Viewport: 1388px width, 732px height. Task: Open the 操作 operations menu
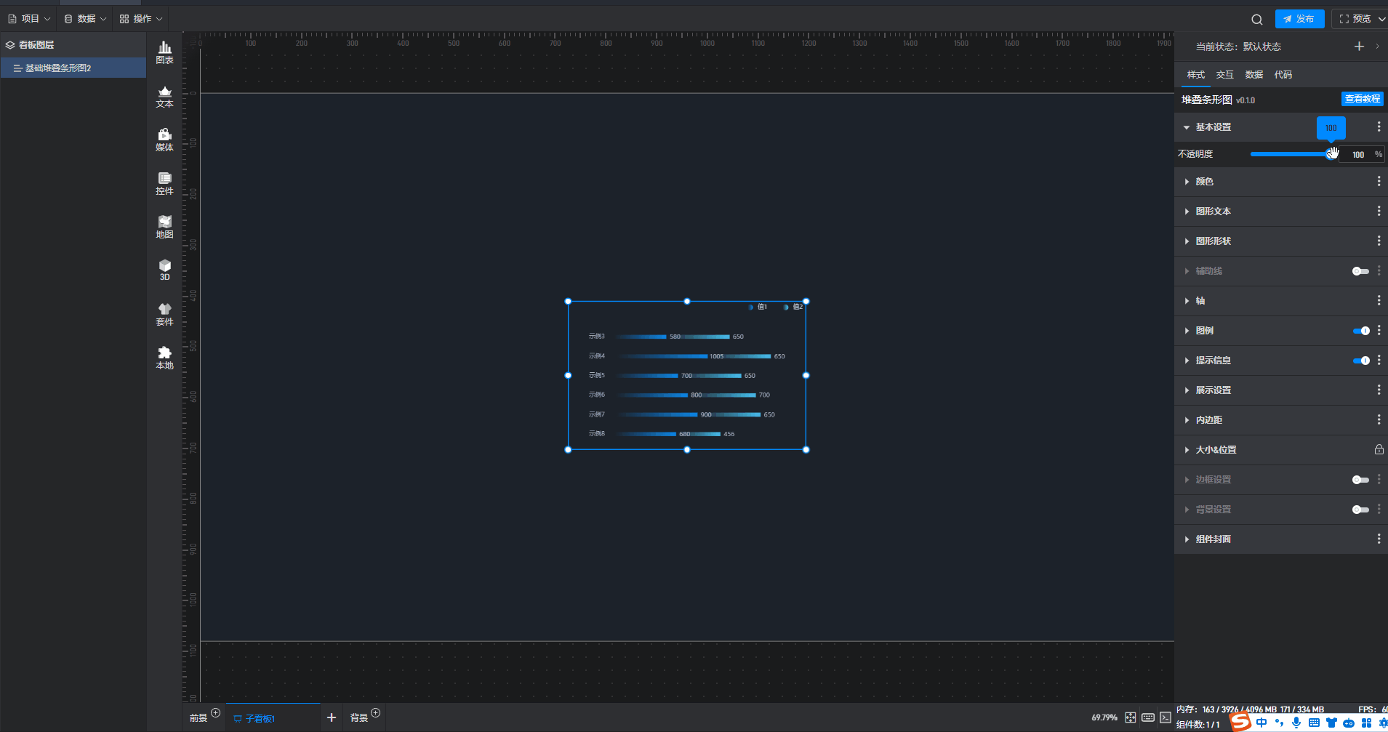pyautogui.click(x=141, y=19)
